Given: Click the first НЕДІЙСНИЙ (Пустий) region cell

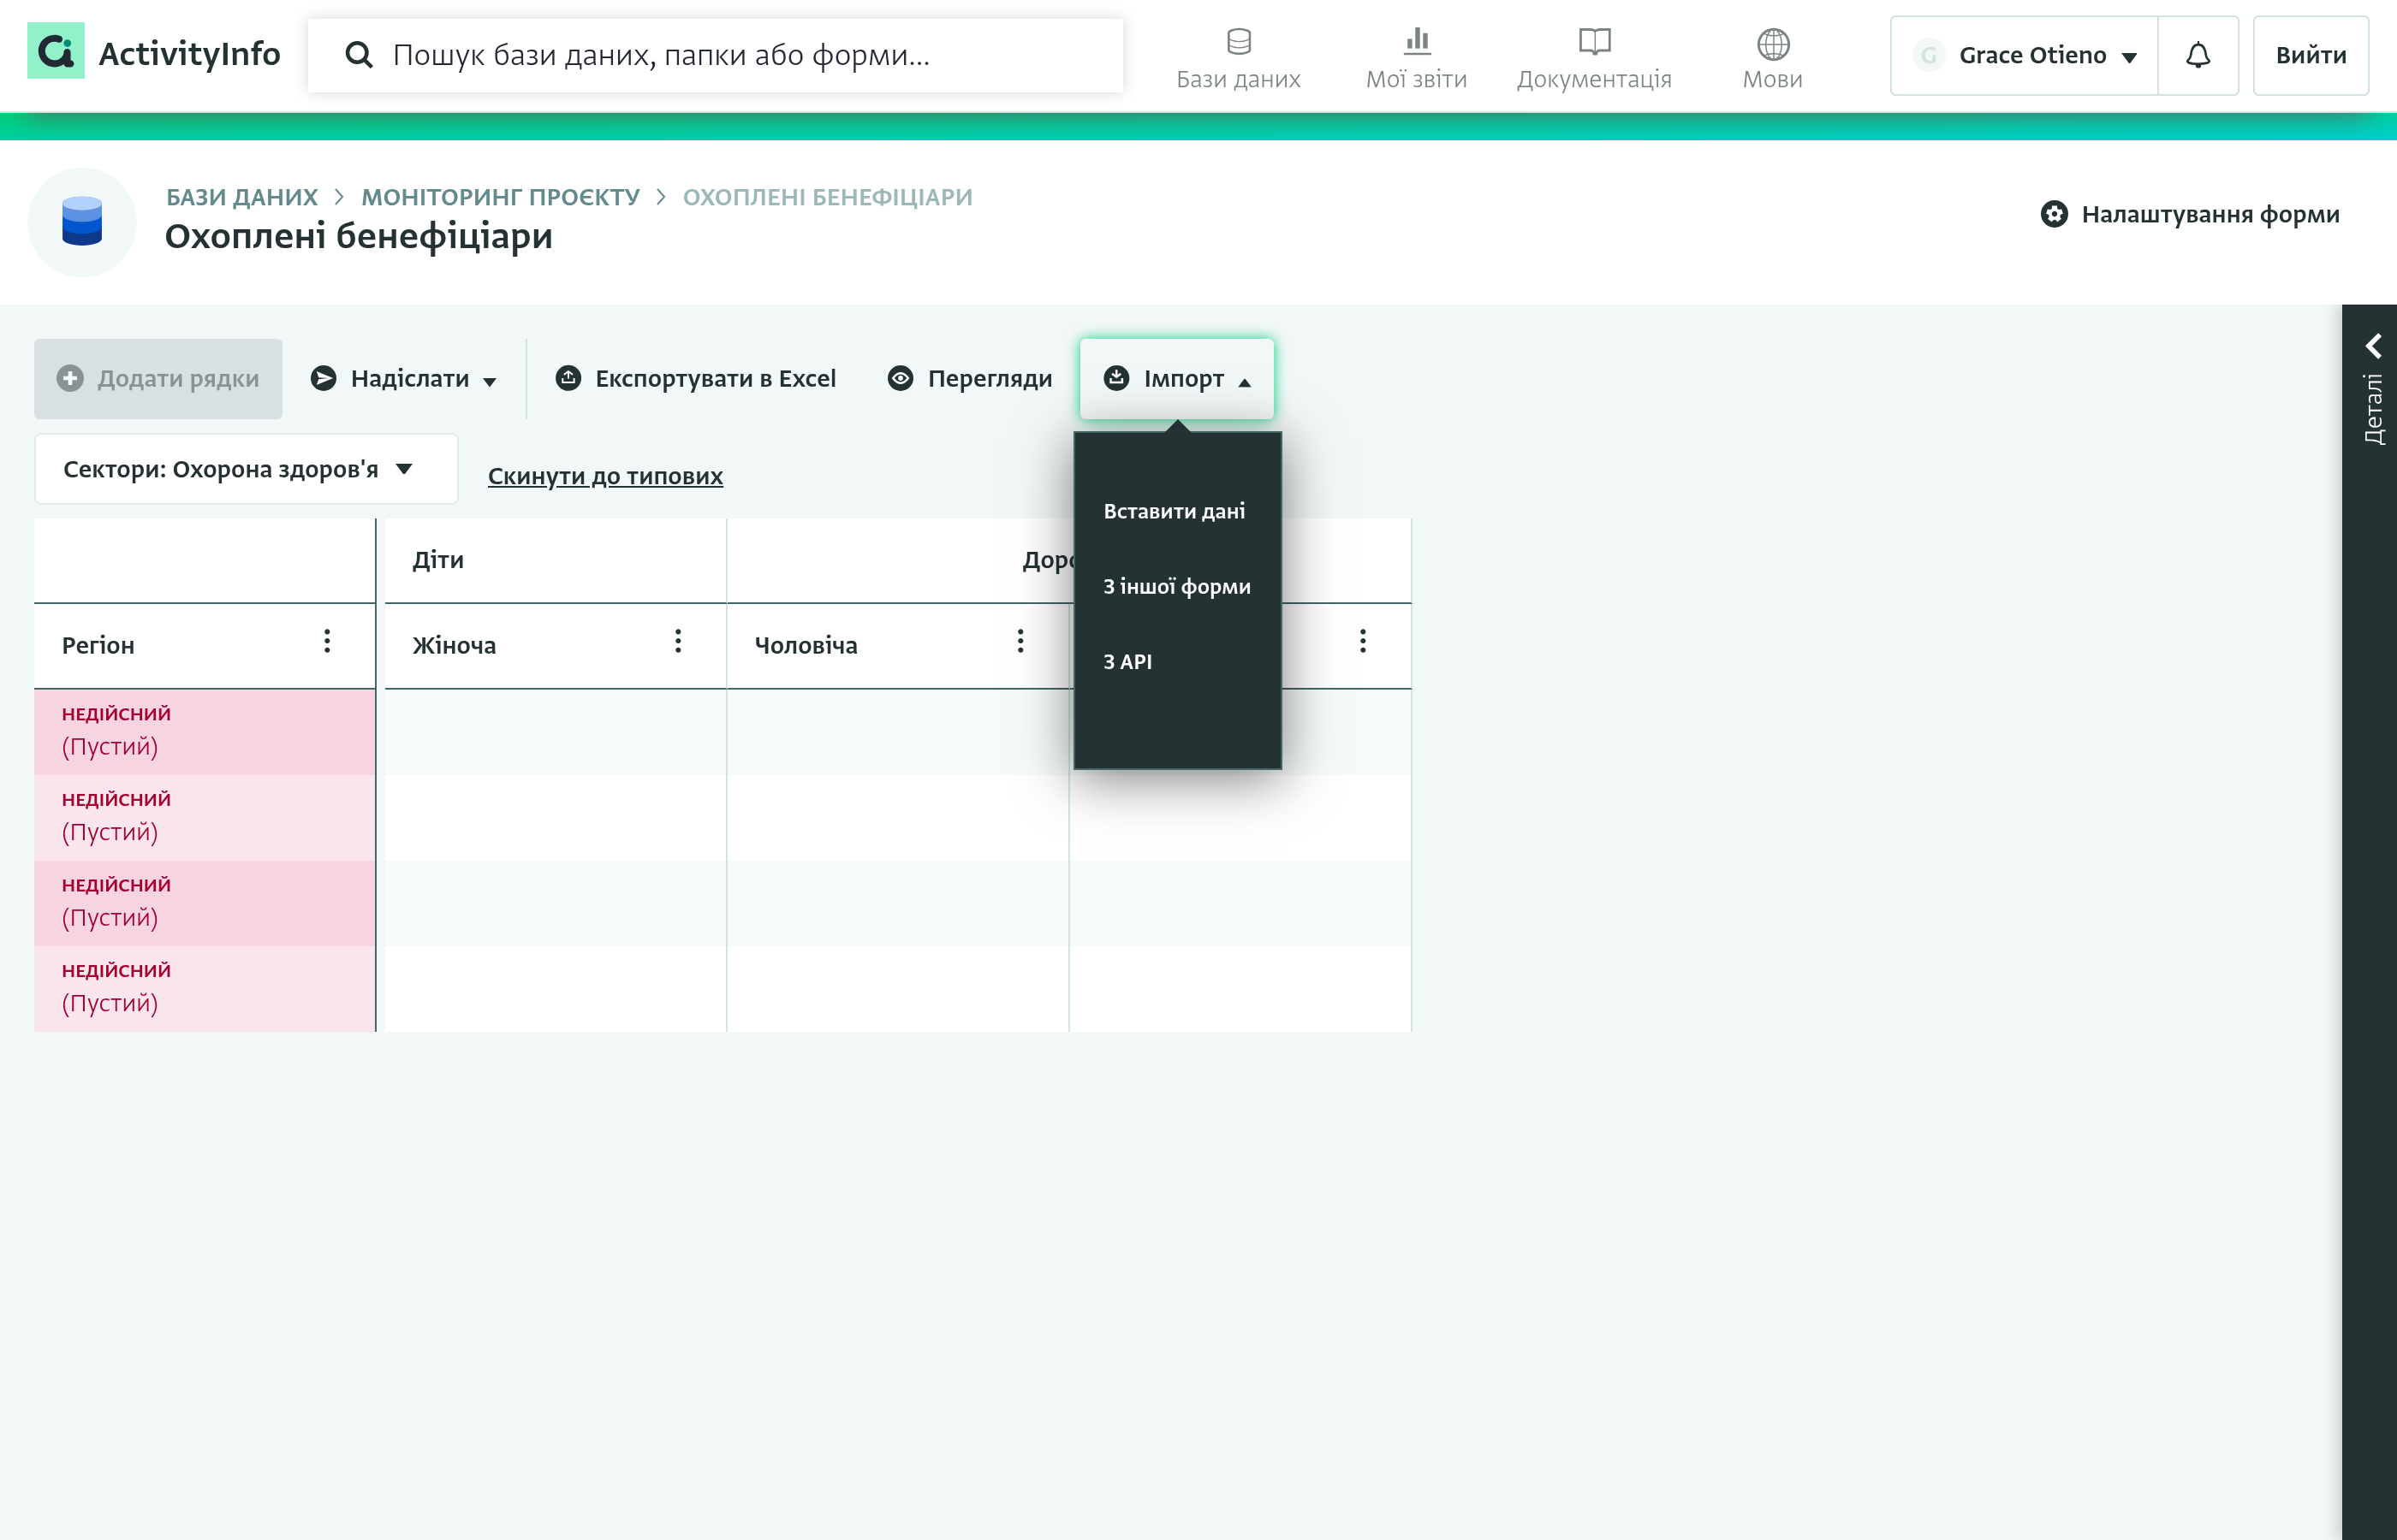Looking at the screenshot, I should click(204, 731).
